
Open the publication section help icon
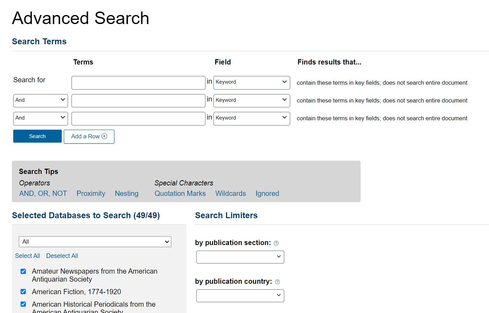point(276,243)
